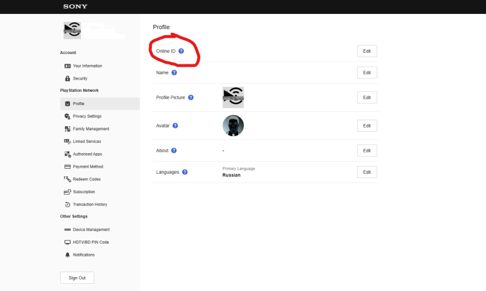
Task: Click the Security padlock icon in sidebar
Action: [x=67, y=78]
